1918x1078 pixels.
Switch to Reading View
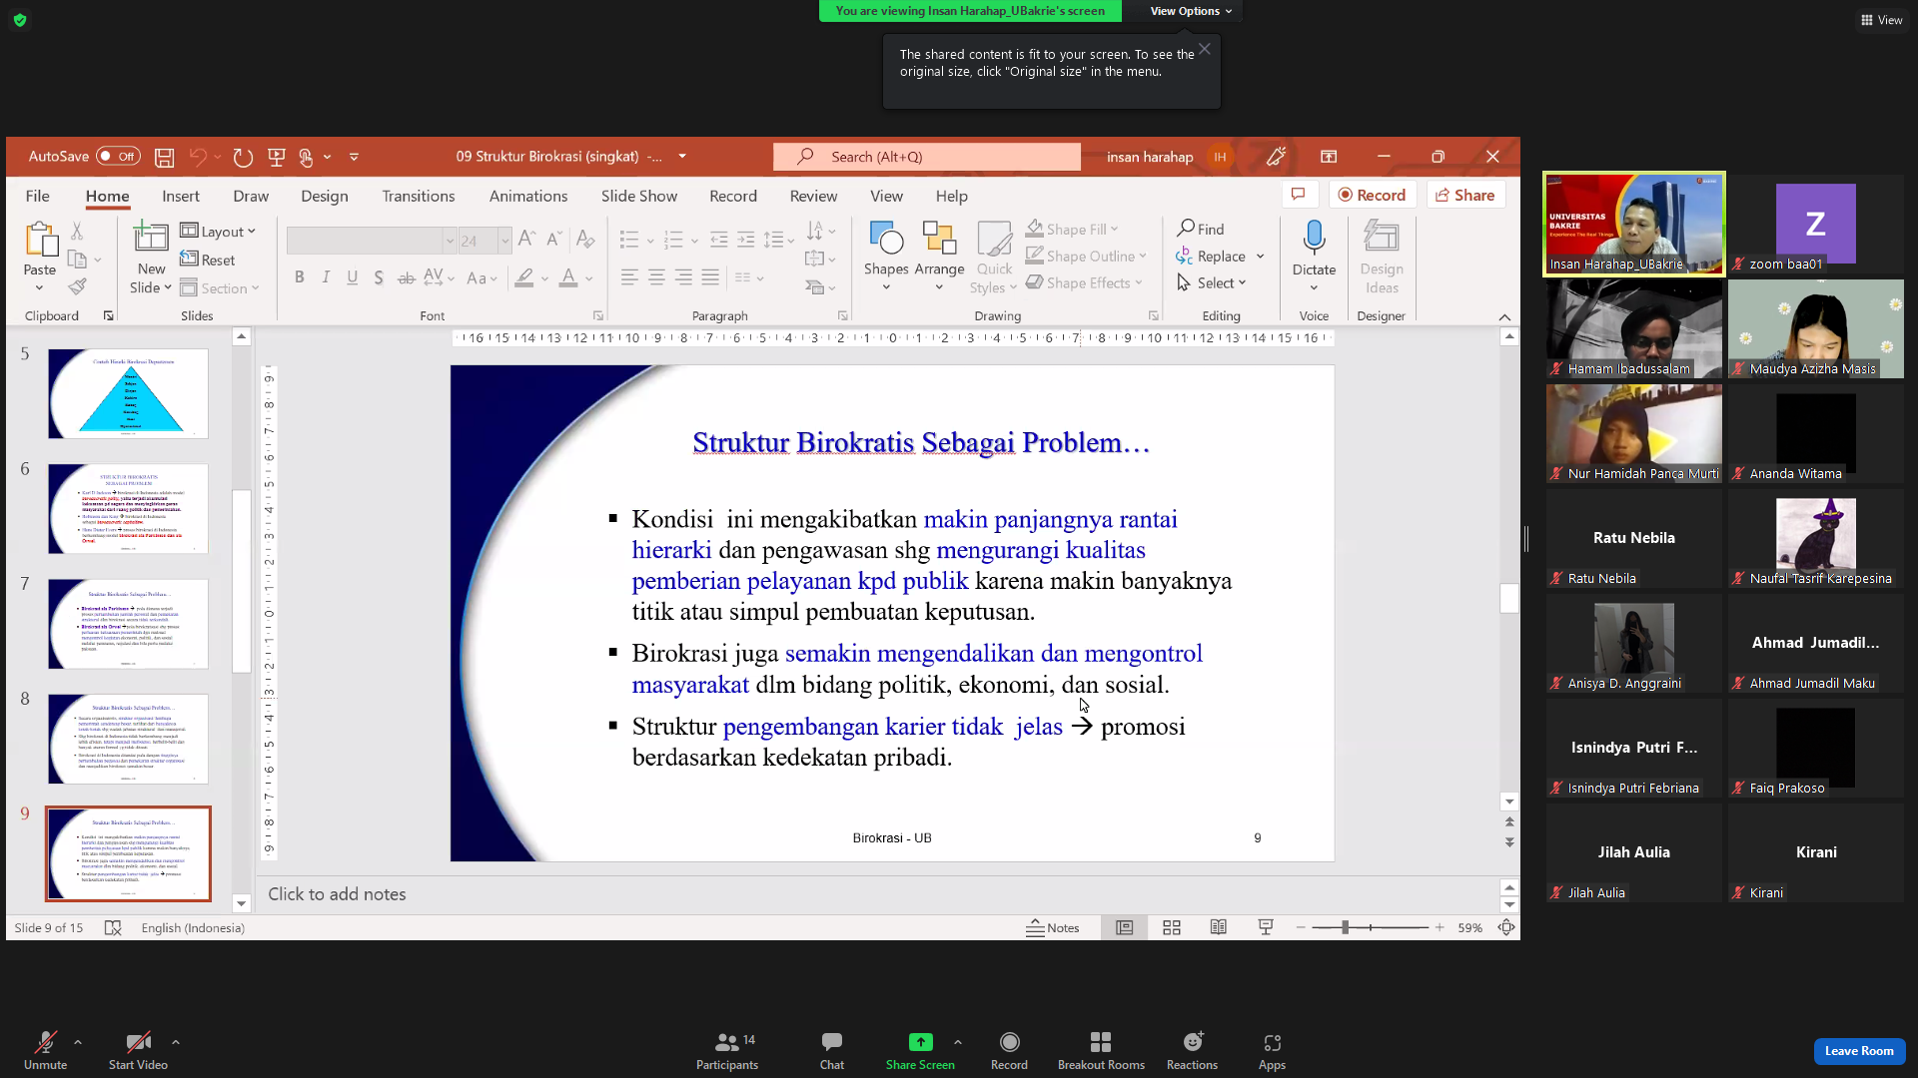1219,927
